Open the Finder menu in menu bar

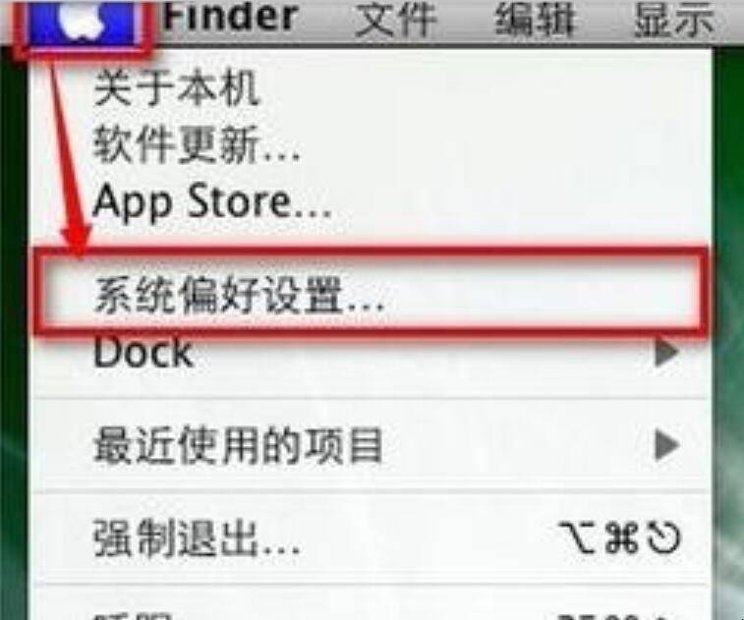point(231,16)
